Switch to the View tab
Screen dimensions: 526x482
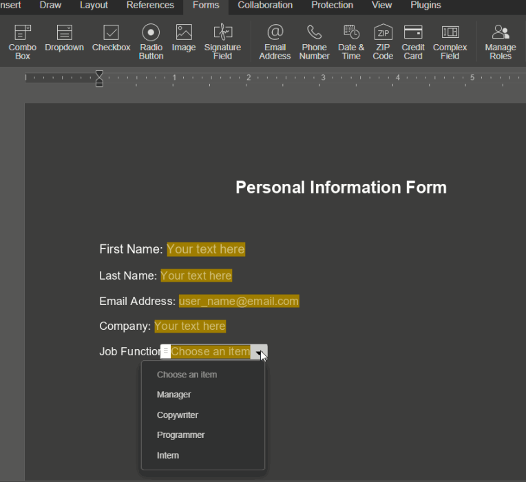381,6
